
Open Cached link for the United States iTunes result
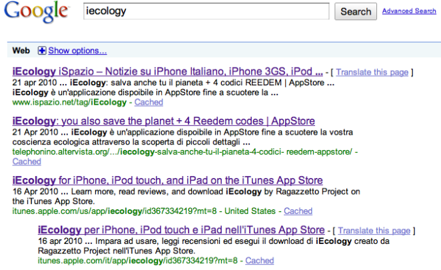pyautogui.click(x=298, y=211)
